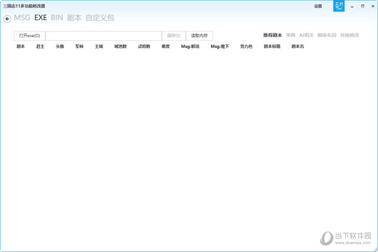Viewport: 378px width, 252px height.
Task: Click the 读取内存 button
Action: click(x=199, y=36)
